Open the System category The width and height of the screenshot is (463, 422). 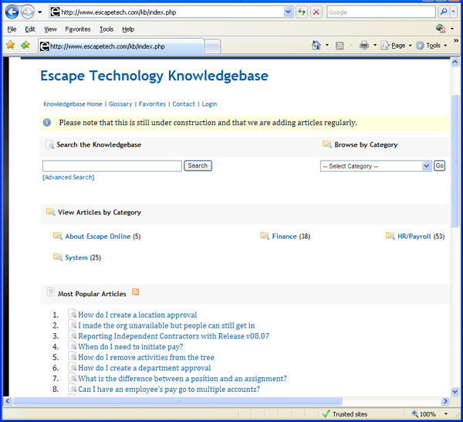[x=76, y=257]
